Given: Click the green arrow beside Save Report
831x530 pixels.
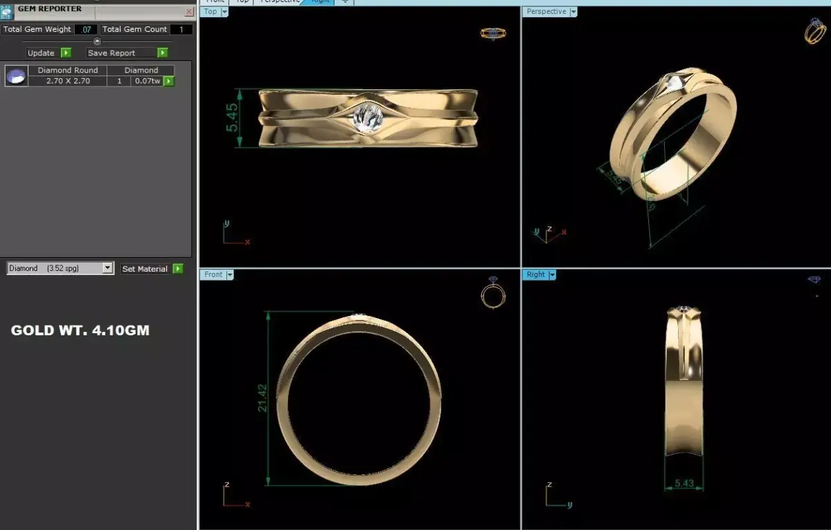Looking at the screenshot, I should pos(162,52).
